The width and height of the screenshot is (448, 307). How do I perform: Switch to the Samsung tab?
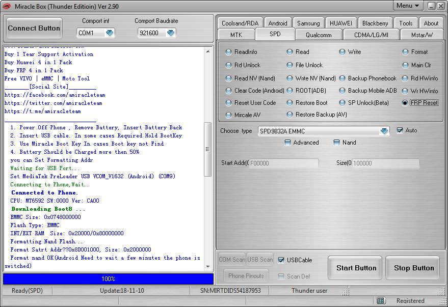click(x=308, y=23)
